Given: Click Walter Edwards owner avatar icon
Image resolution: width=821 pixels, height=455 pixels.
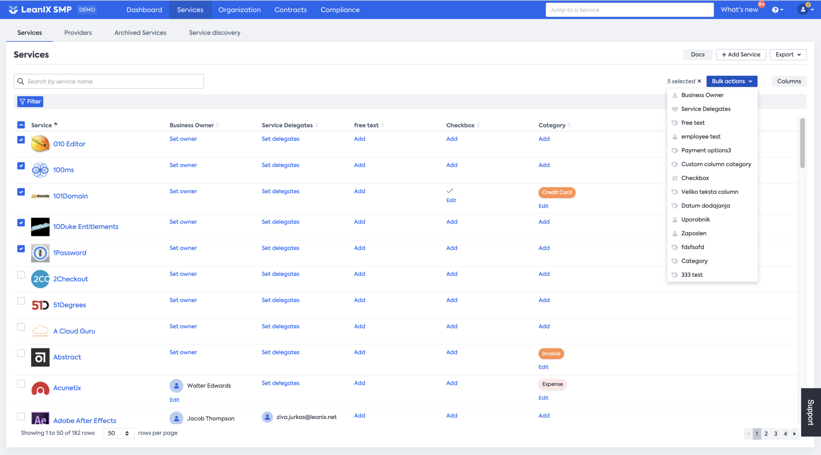Looking at the screenshot, I should coord(177,386).
